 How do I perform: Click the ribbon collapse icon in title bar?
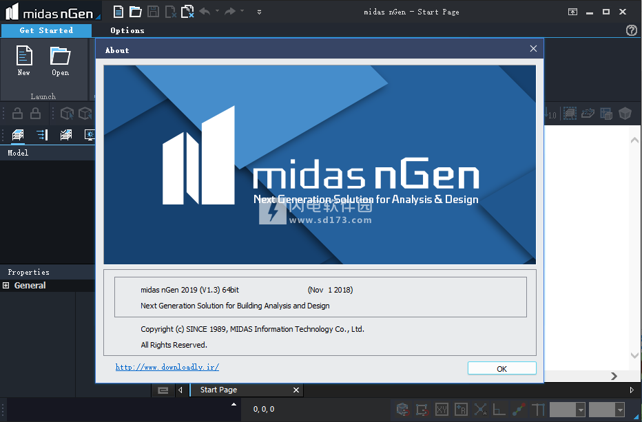(x=573, y=12)
